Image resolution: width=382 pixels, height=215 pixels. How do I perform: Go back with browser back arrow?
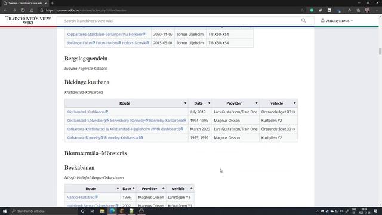point(5,10)
